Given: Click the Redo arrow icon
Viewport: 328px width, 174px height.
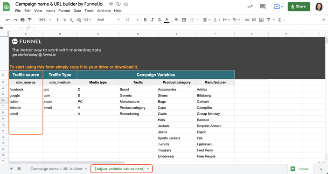Looking at the screenshot, I should (15, 20).
